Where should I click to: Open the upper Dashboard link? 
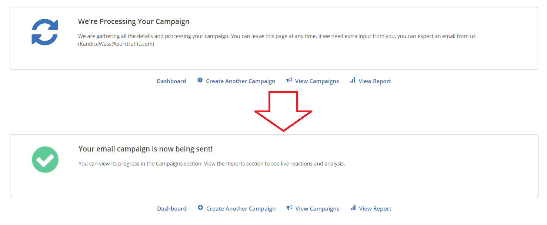171,81
